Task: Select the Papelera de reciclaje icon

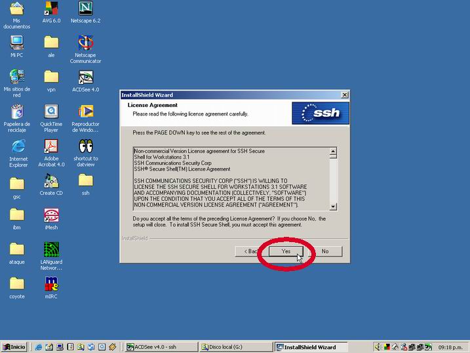Action: point(17,119)
